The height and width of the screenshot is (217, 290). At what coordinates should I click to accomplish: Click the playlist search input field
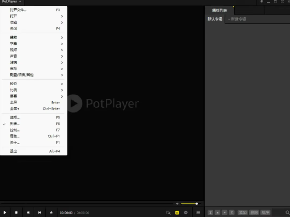[278, 212]
